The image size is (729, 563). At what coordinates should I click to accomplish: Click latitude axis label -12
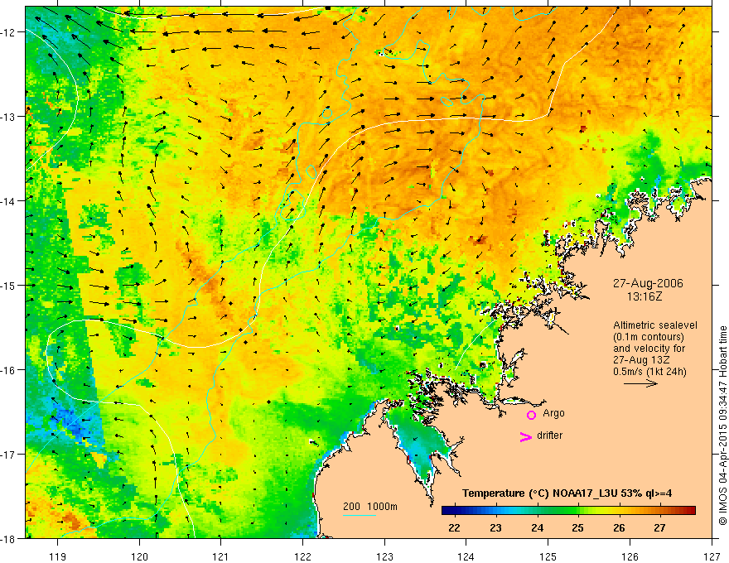pyautogui.click(x=9, y=32)
